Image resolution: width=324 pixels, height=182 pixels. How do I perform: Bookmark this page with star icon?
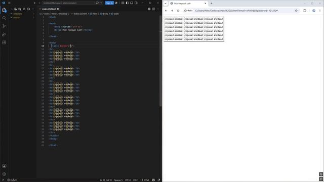296,11
